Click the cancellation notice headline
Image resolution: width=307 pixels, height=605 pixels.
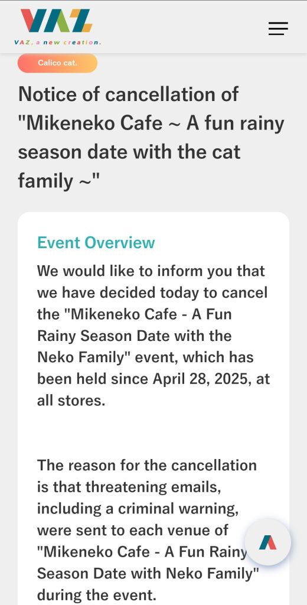pyautogui.click(x=151, y=137)
